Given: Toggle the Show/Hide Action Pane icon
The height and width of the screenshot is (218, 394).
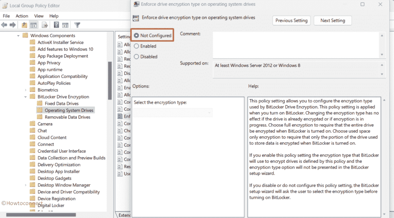Looking at the screenshot, I should [x=65, y=25].
